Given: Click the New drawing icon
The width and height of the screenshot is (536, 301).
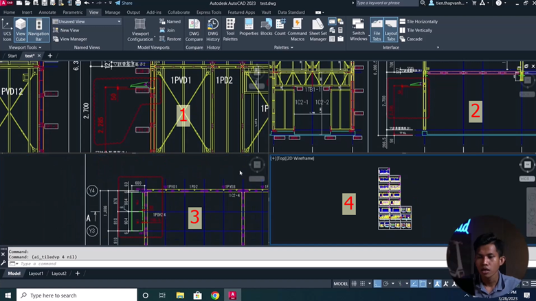Looking at the screenshot, I should [x=19, y=3].
